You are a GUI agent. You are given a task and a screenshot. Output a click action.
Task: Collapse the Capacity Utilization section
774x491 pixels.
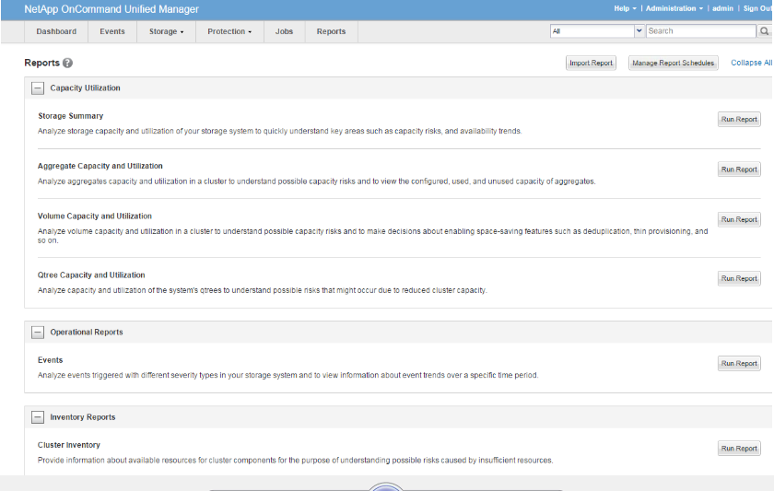click(38, 88)
